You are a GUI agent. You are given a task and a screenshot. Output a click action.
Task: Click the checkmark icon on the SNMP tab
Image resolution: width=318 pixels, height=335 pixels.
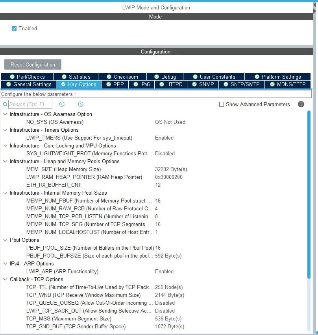tap(194, 84)
